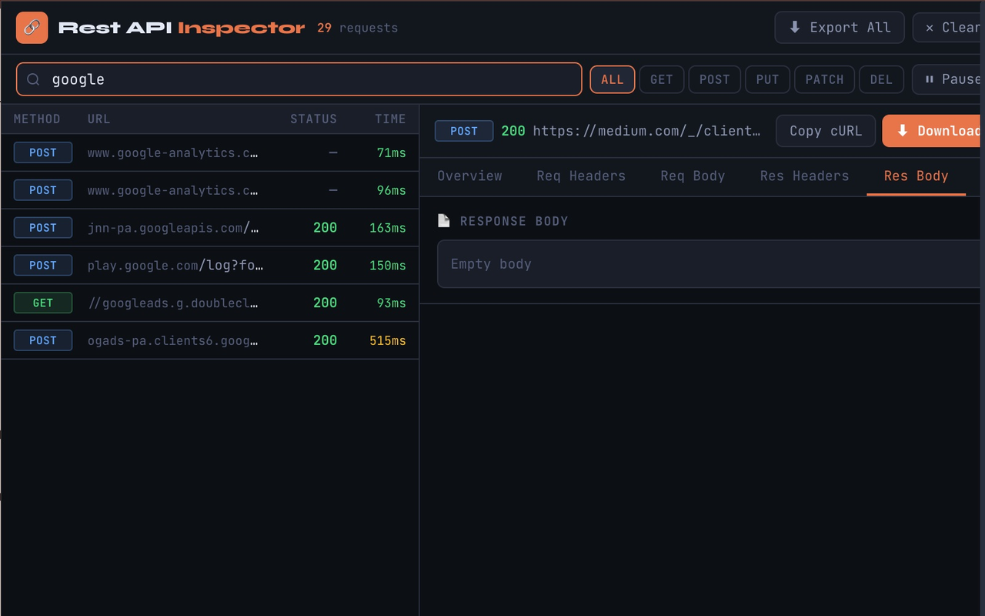
Task: Switch to Res Headers tab
Action: coord(804,176)
